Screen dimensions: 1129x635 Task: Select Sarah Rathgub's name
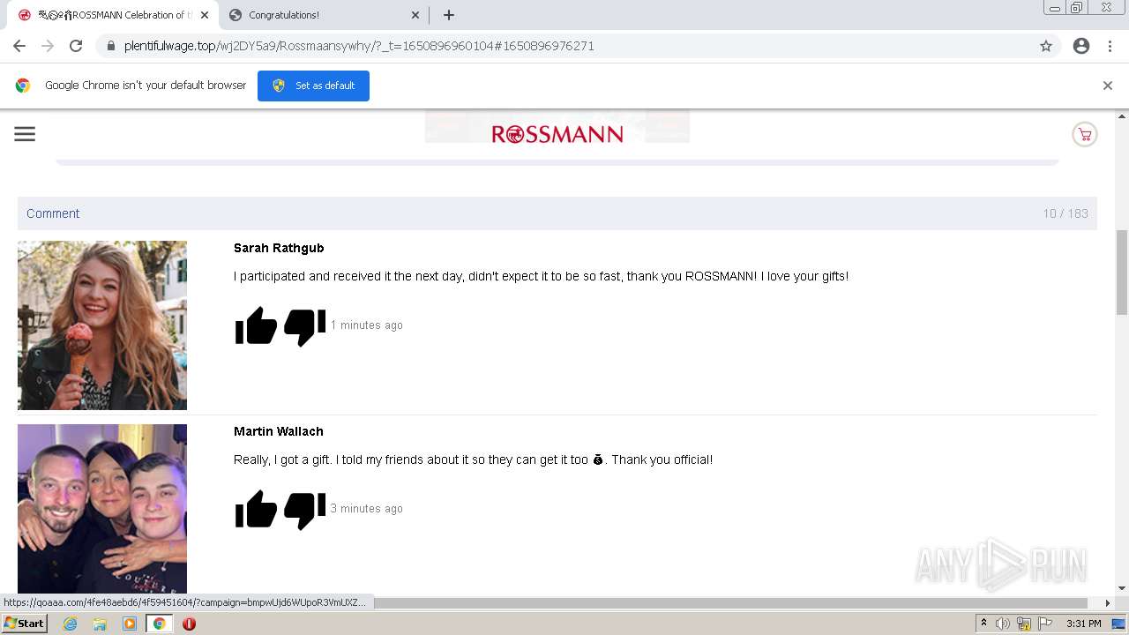279,248
